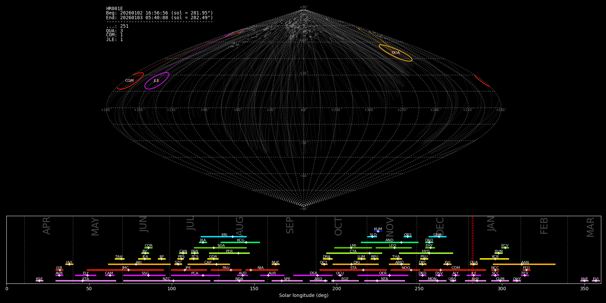Click the orange ARI shower bar
Screen dimensions: 606x303
coord(139,264)
